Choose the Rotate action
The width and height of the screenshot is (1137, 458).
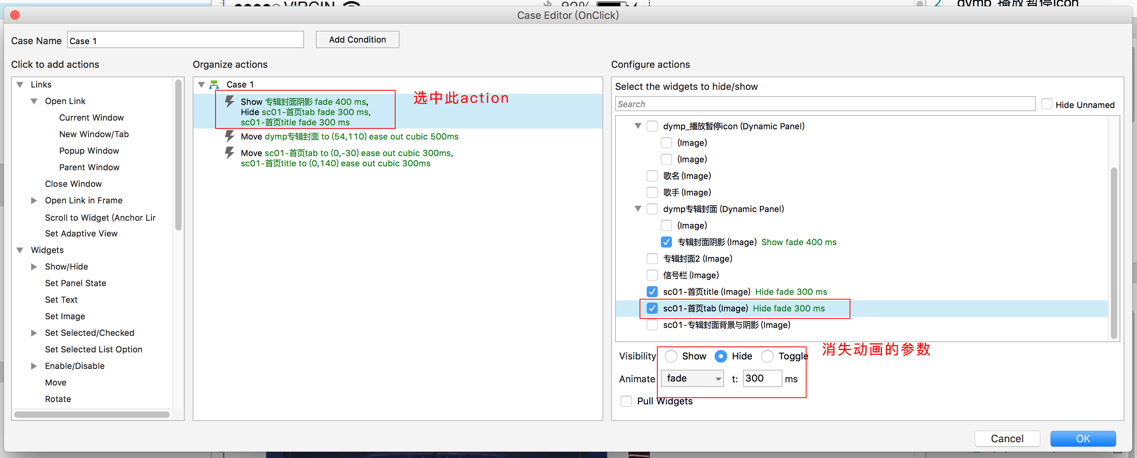click(58, 399)
